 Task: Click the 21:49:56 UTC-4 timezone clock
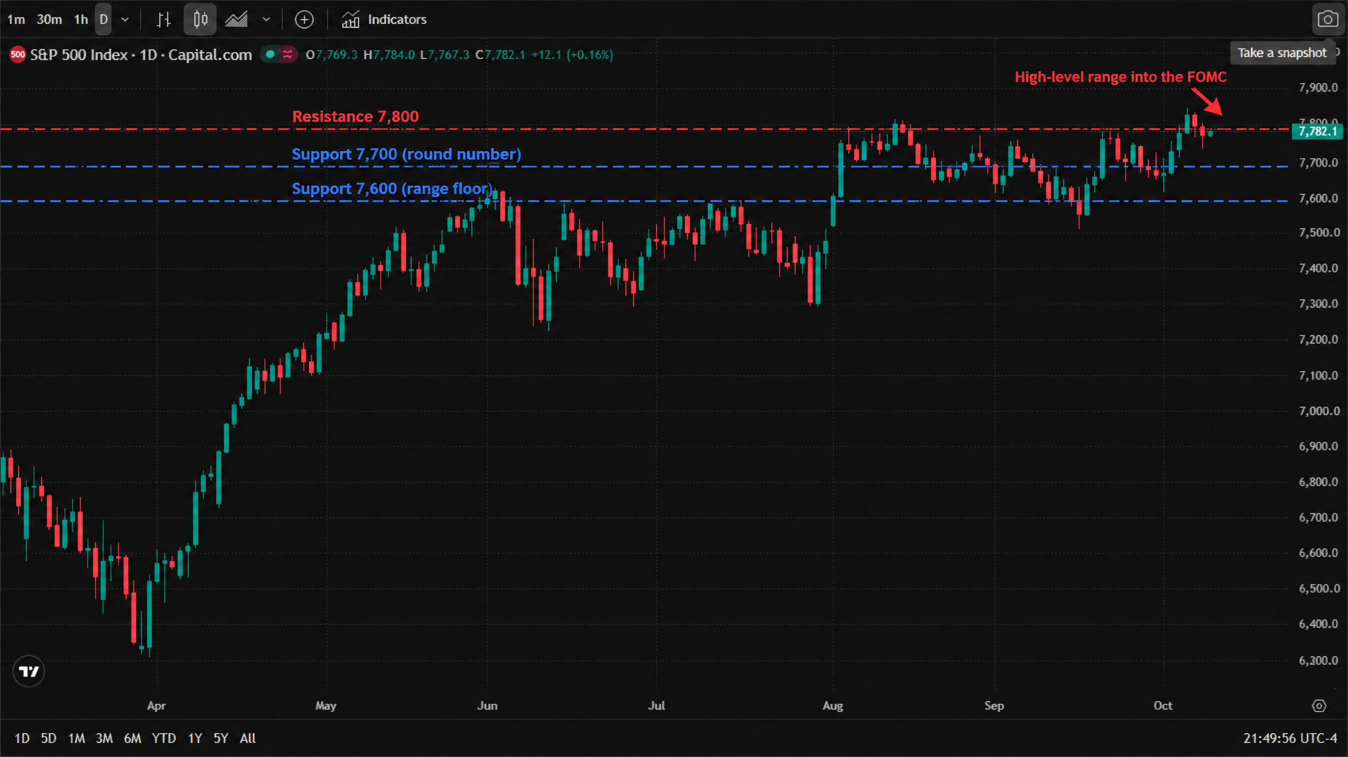point(1290,738)
